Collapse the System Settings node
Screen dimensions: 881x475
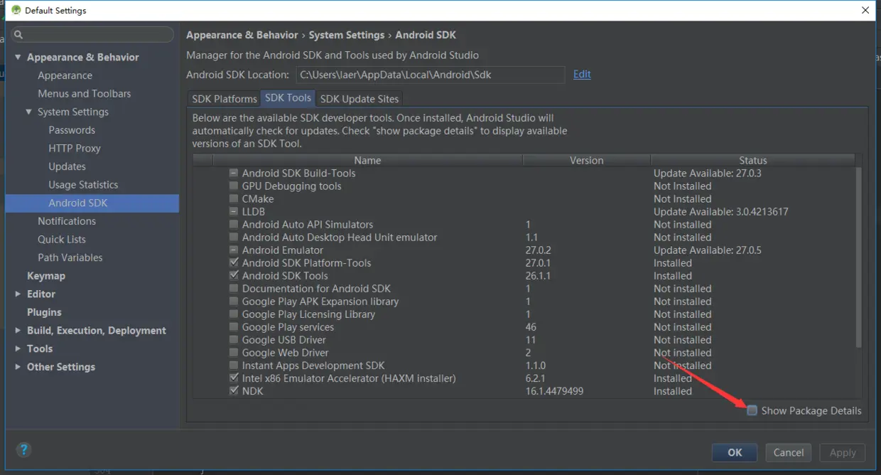[29, 112]
